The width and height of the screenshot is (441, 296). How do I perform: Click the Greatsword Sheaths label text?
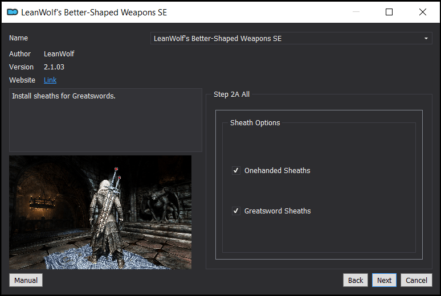coord(277,211)
